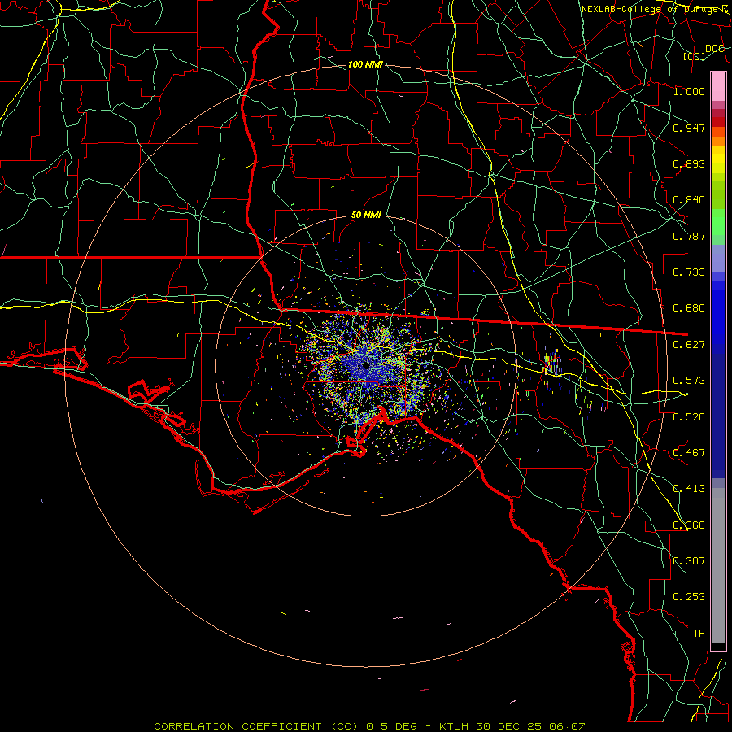This screenshot has width=732, height=732.
Task: Click the 30 DEC 25 date text
Action: coord(509,726)
